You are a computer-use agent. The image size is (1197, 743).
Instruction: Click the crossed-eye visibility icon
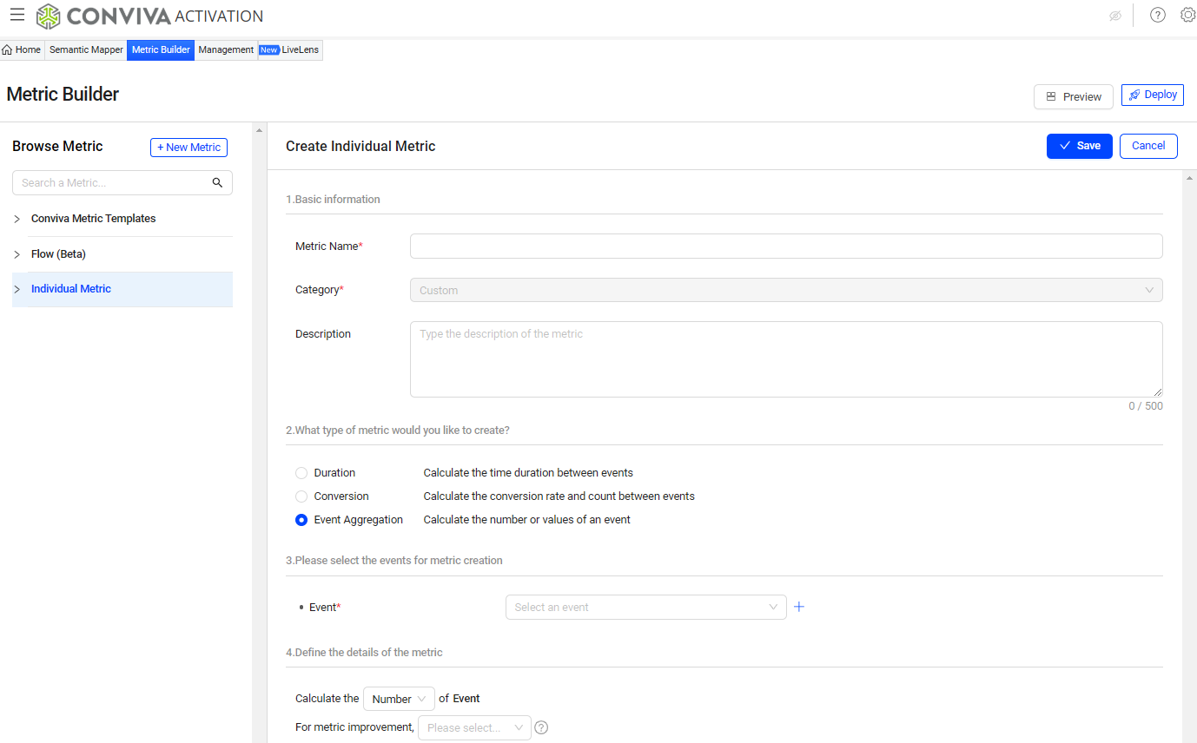point(1115,16)
